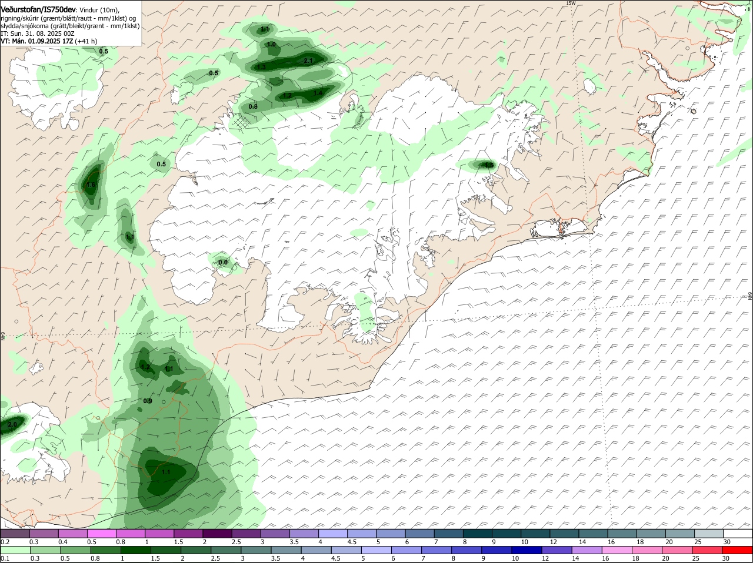Click the 2.0 precipitation value on map
753x563 pixels.
click(x=12, y=424)
